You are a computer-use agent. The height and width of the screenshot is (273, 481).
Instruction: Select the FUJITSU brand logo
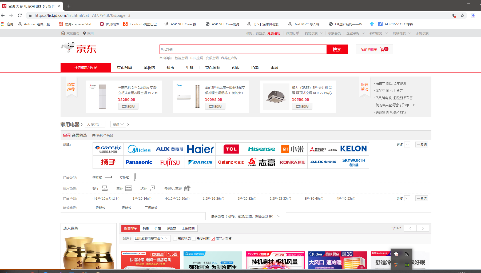click(x=169, y=162)
